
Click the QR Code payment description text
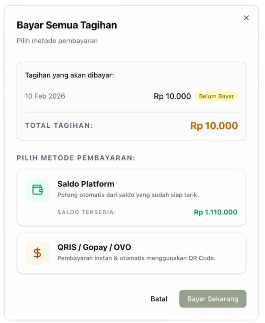[x=136, y=258]
